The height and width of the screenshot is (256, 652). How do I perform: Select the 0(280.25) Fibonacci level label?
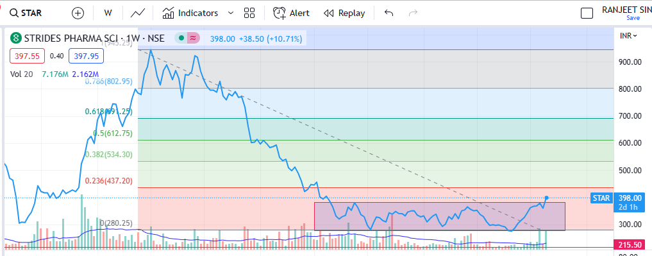coord(116,223)
